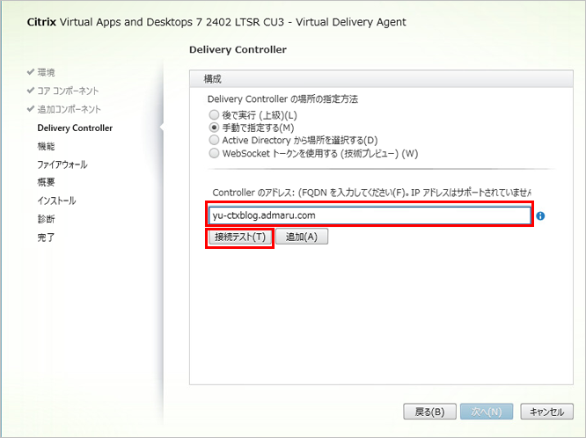Click the blue info icon beside address field
The width and height of the screenshot is (586, 438).
point(540,215)
